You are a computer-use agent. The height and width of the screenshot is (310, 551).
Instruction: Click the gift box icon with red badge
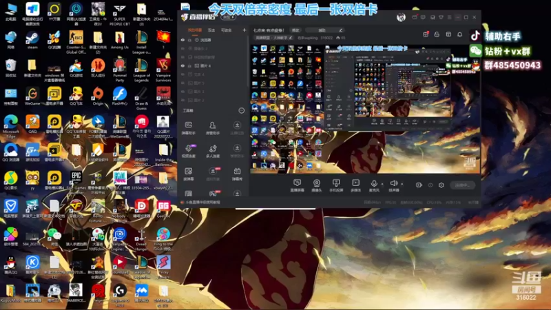[426, 34]
